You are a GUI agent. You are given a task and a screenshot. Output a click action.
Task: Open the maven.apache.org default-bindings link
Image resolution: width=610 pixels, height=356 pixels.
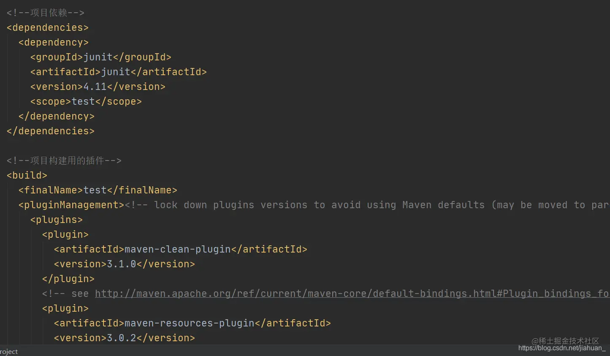point(352,293)
